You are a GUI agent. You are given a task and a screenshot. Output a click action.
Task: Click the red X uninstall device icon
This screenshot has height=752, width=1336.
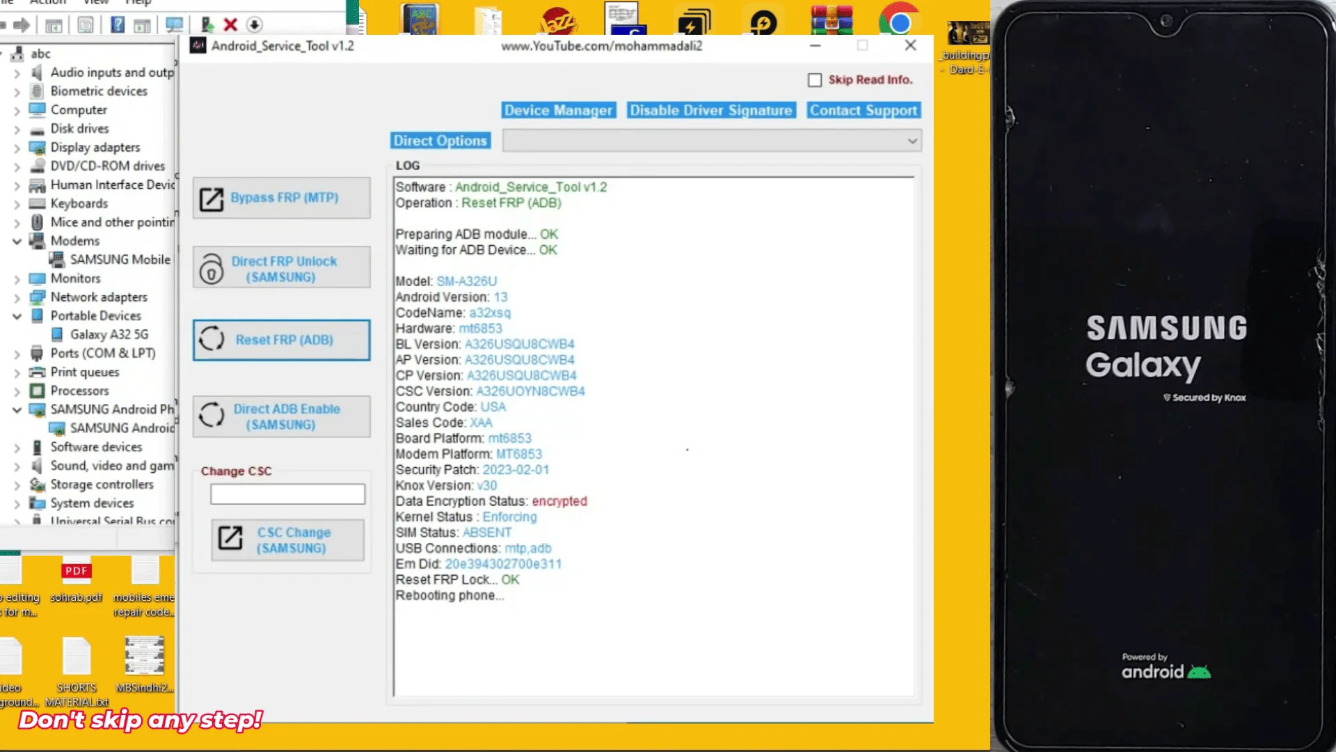pyautogui.click(x=230, y=25)
